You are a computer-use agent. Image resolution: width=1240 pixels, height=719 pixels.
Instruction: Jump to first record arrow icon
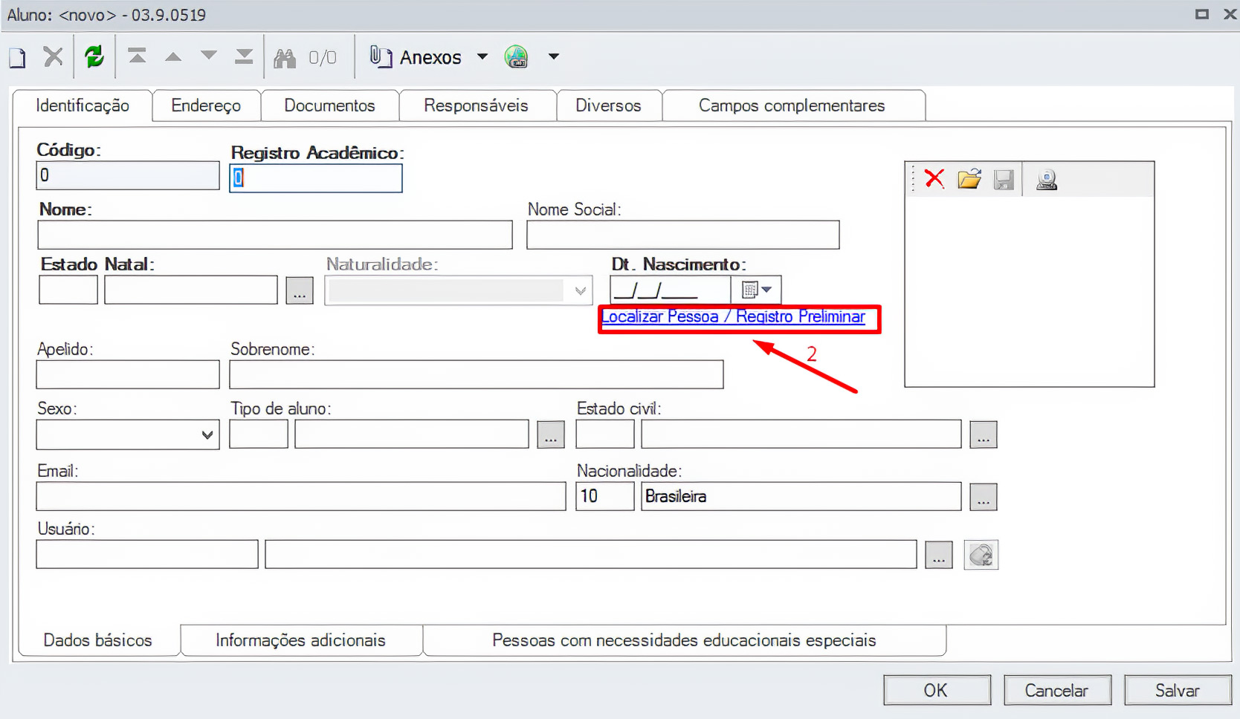click(x=137, y=57)
